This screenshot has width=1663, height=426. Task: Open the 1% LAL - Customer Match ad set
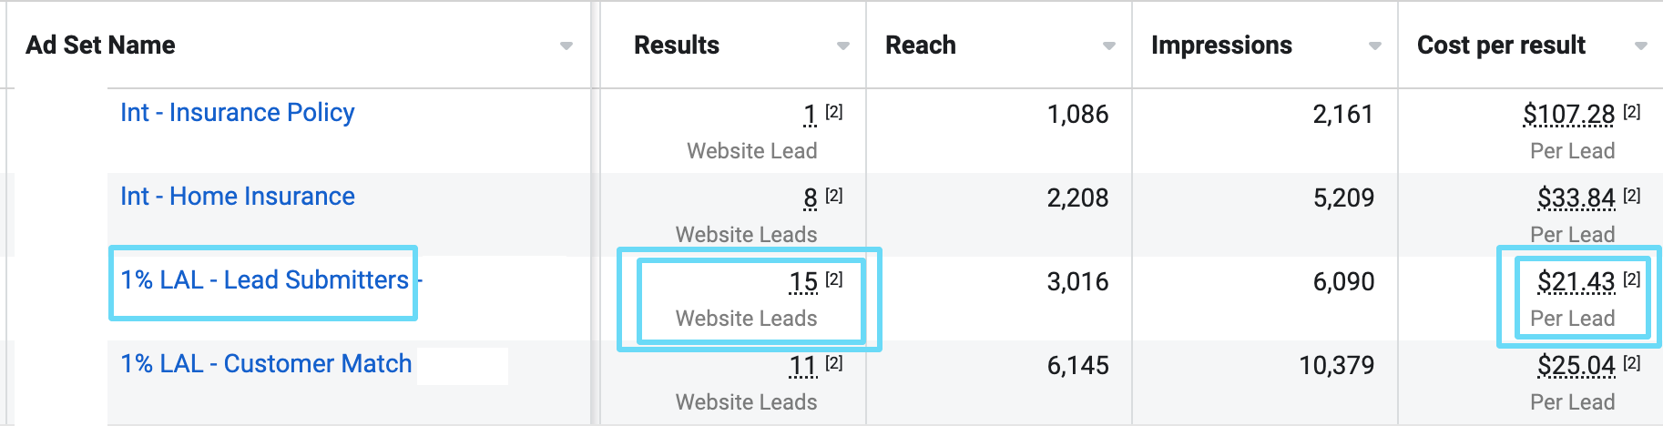pyautogui.click(x=267, y=364)
